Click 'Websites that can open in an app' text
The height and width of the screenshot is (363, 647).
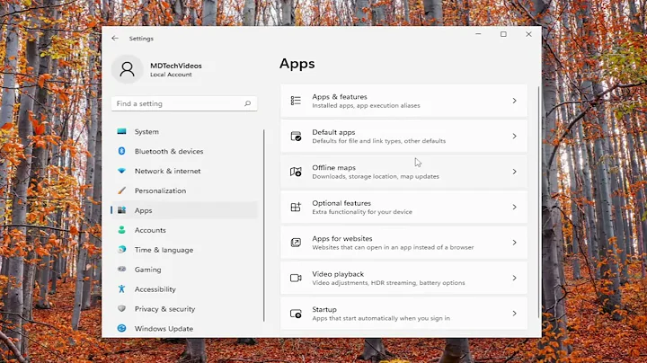(x=393, y=247)
